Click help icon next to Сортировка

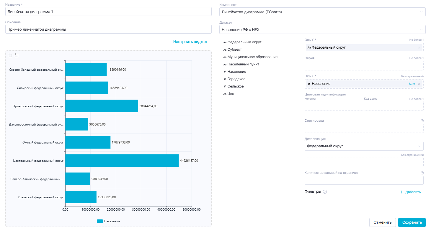pyautogui.click(x=422, y=121)
